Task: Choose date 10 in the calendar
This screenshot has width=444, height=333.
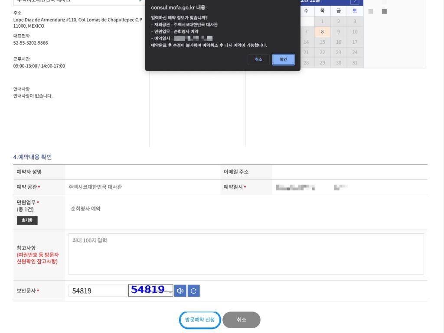Action: pos(355,32)
